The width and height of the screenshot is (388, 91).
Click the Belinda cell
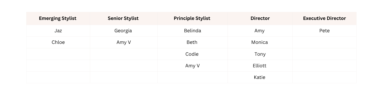tap(192, 31)
